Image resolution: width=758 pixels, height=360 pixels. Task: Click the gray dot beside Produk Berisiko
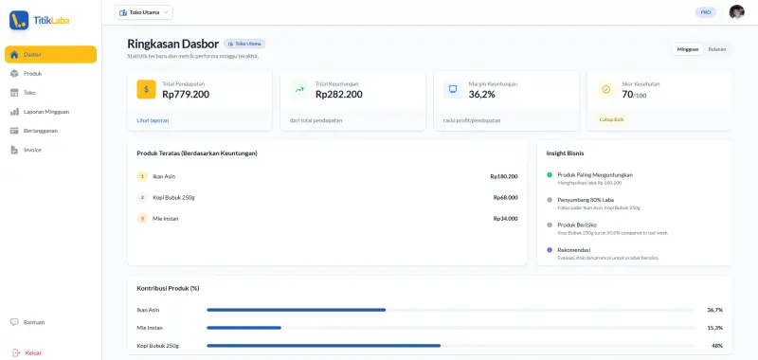pos(550,225)
